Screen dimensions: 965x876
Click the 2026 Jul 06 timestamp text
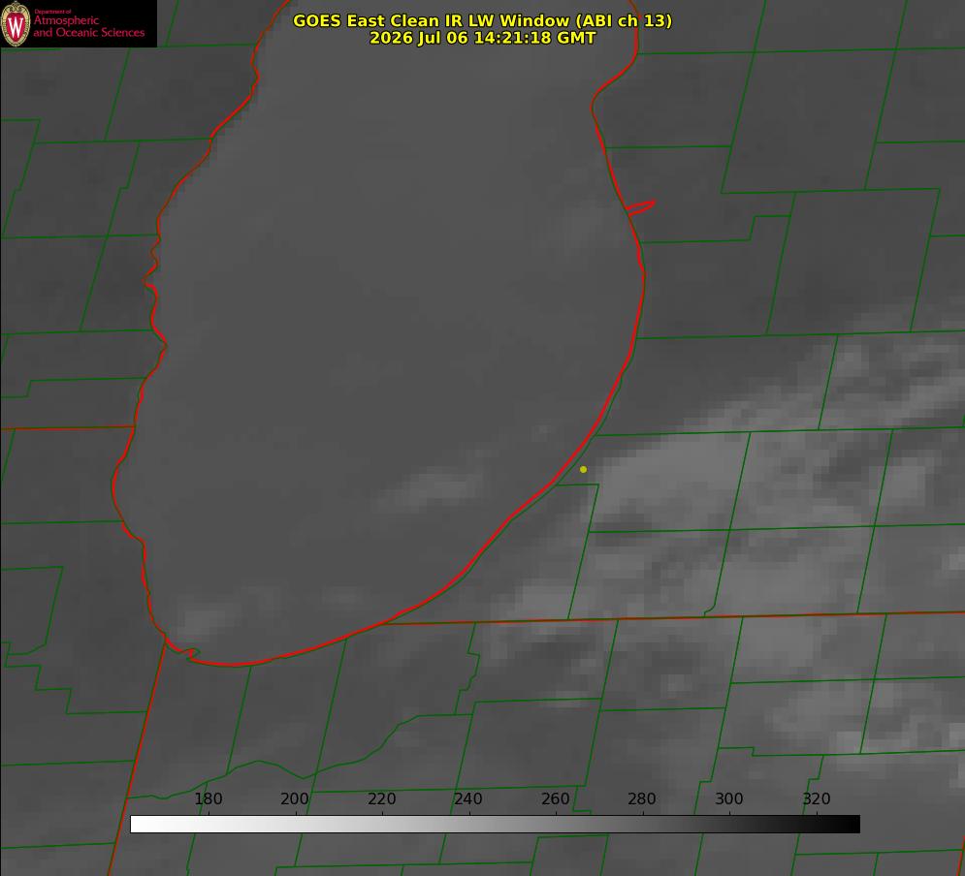[x=483, y=38]
